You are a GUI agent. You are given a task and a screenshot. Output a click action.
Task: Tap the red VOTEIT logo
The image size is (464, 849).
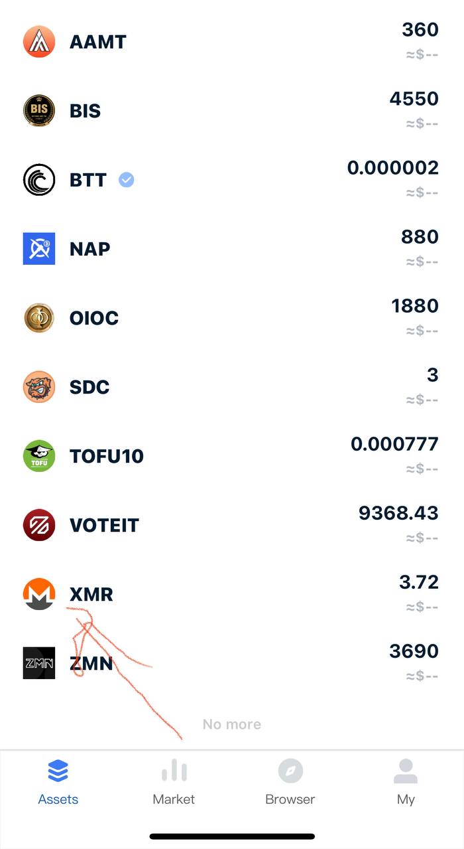[39, 525]
